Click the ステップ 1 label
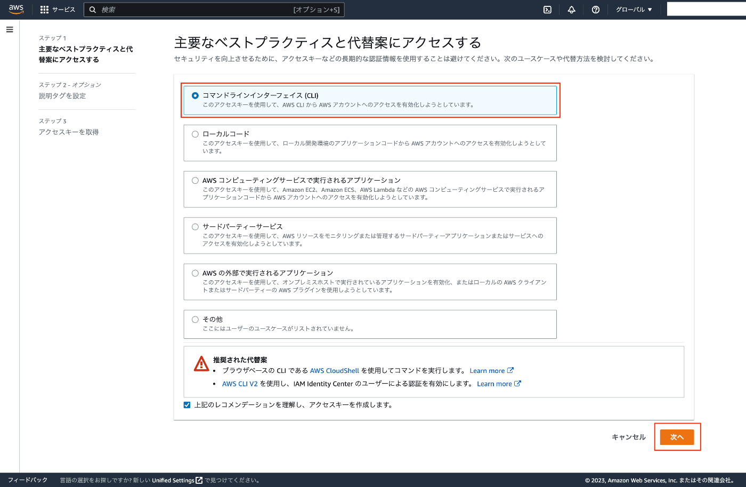 coord(52,38)
